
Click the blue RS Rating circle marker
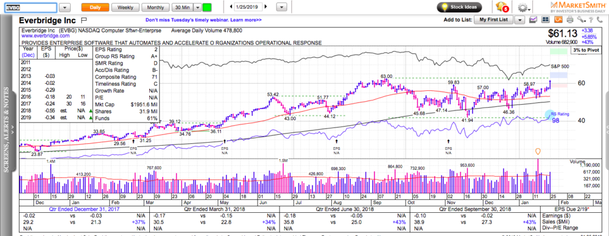point(550,115)
